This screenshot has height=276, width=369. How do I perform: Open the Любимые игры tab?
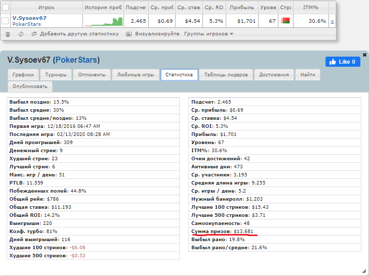[136, 75]
